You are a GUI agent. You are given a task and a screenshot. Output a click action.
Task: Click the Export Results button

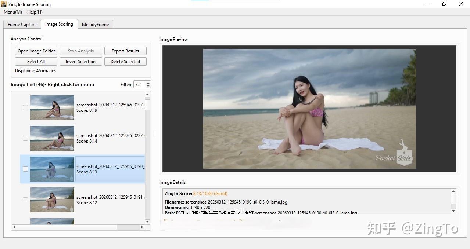(x=125, y=51)
